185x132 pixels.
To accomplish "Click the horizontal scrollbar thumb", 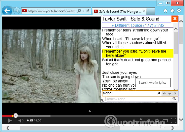I will [70, 128].
